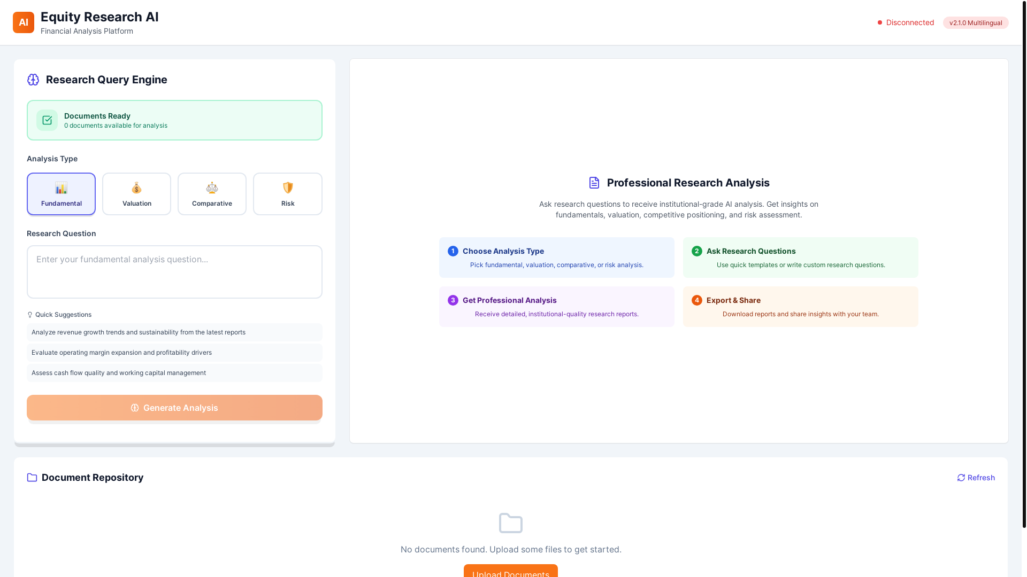Click the money bag icon on Valuation
The width and height of the screenshot is (1027, 577).
136,188
